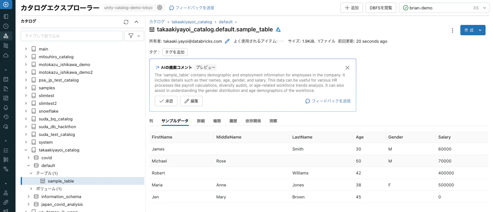Focus the タイプして絞り込み filter field
The height and width of the screenshot is (212, 493).
pyautogui.click(x=72, y=36)
